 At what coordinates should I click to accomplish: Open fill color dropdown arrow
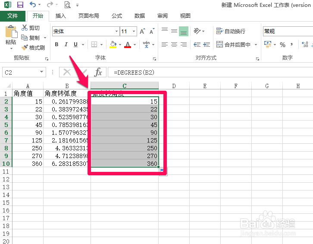[120, 44]
